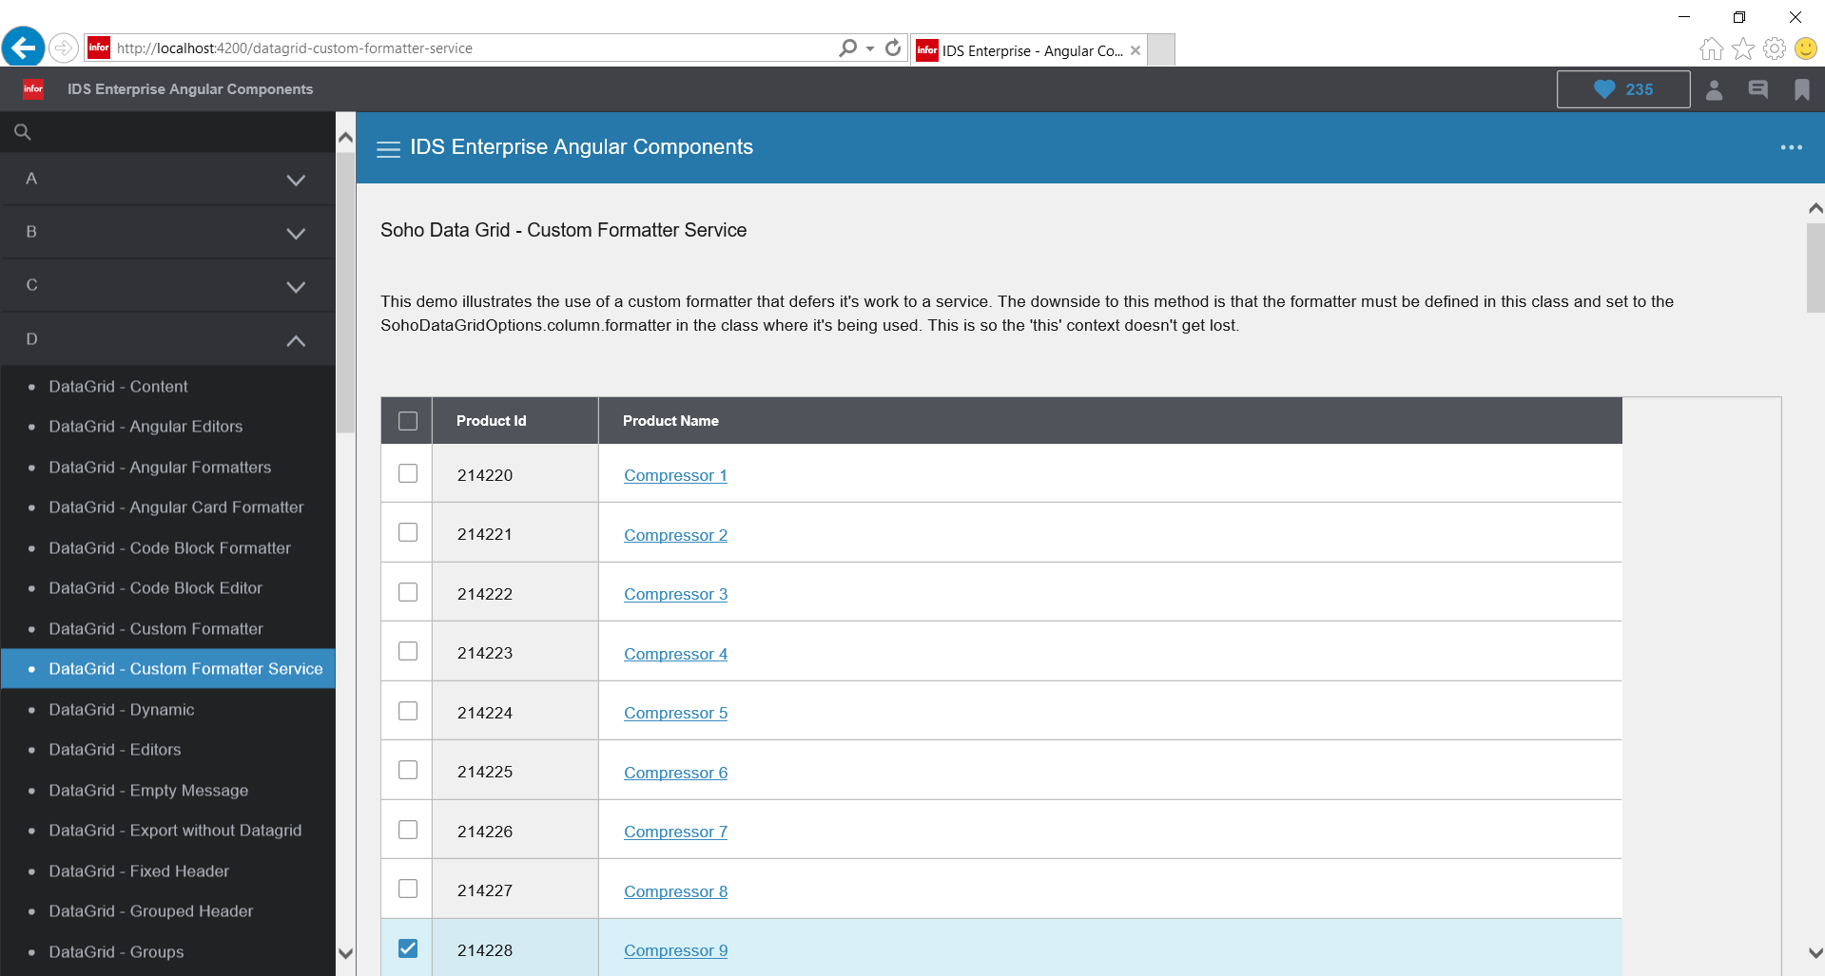This screenshot has width=1825, height=976.
Task: Toggle the select-all checkbox in grid header
Action: [408, 421]
